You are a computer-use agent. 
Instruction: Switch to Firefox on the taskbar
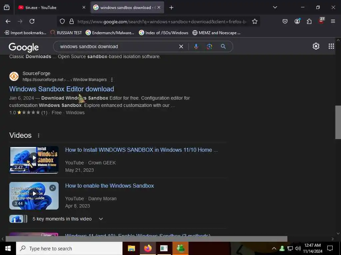[148, 248]
